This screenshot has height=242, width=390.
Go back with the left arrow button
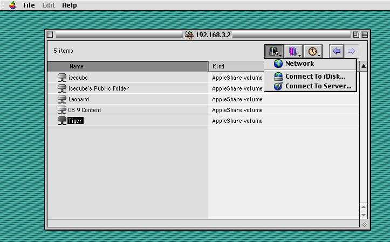click(337, 51)
